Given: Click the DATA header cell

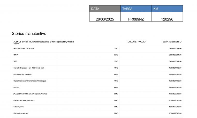Looking at the screenshot, I should 105,9.
